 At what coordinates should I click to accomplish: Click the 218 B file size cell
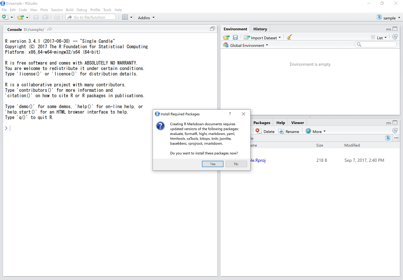322,160
